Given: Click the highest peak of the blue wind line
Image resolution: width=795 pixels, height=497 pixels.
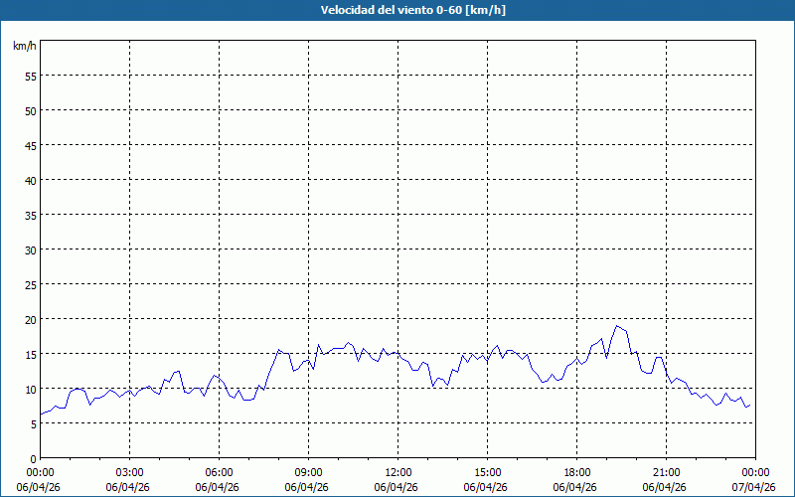Looking at the screenshot, I should [617, 326].
